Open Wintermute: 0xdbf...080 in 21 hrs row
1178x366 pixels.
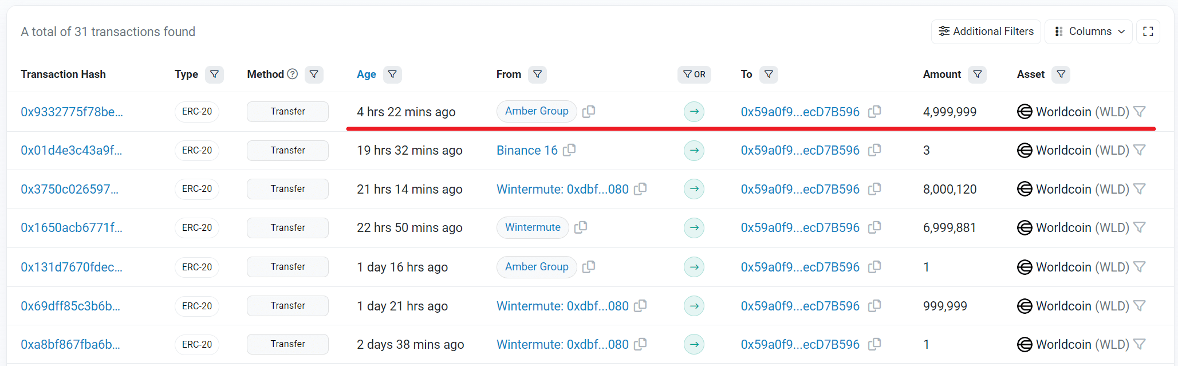(x=562, y=189)
